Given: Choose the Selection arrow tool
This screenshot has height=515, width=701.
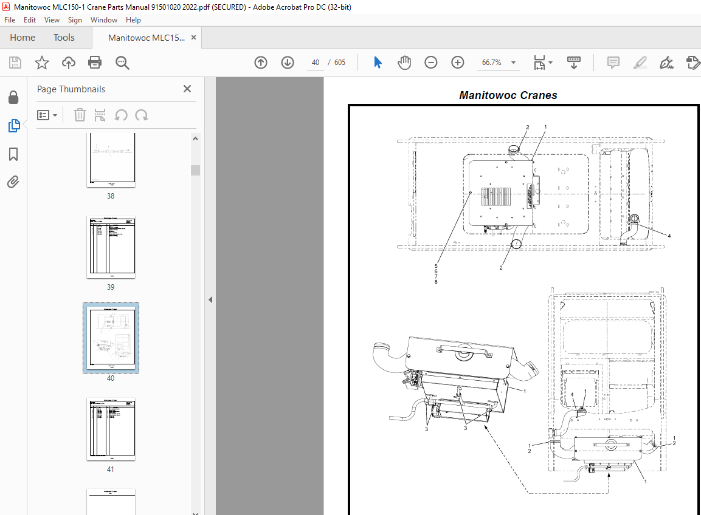Looking at the screenshot, I should [378, 63].
